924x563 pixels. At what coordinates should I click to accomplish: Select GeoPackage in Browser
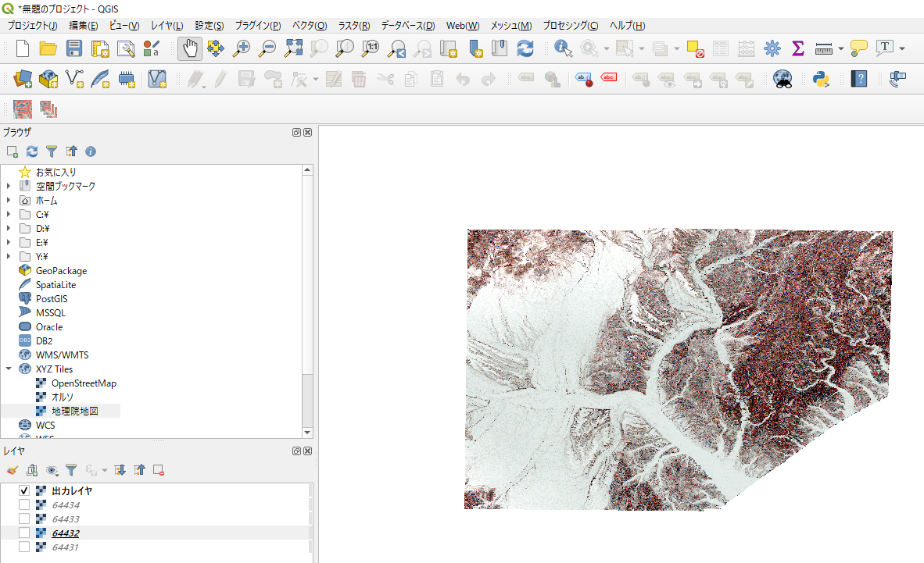point(61,271)
